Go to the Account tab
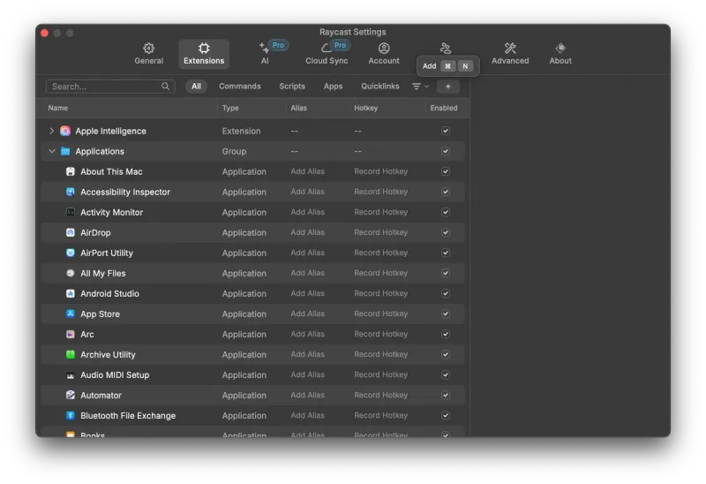Screen dimensions: 706x484 pyautogui.click(x=384, y=54)
